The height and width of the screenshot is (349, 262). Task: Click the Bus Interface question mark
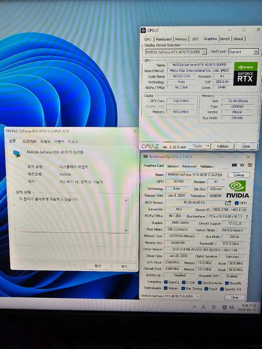coord(247,216)
